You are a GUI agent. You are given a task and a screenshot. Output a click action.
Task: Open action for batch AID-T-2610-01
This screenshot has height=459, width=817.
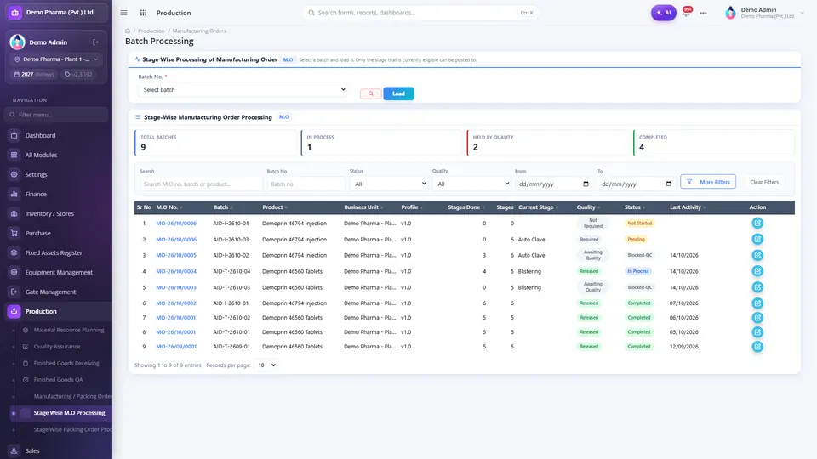point(757,332)
